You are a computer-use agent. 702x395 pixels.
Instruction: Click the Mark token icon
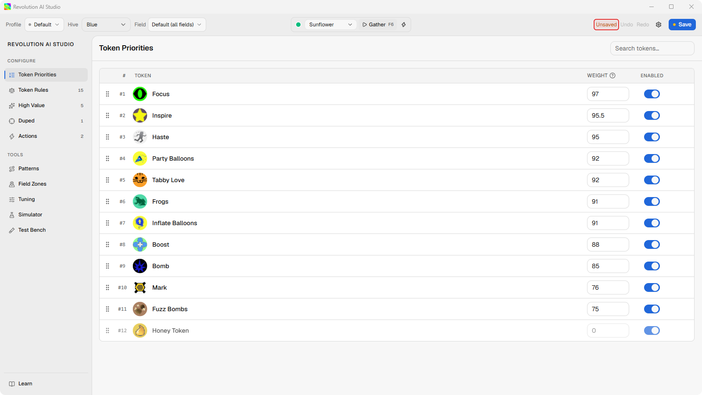coord(140,287)
